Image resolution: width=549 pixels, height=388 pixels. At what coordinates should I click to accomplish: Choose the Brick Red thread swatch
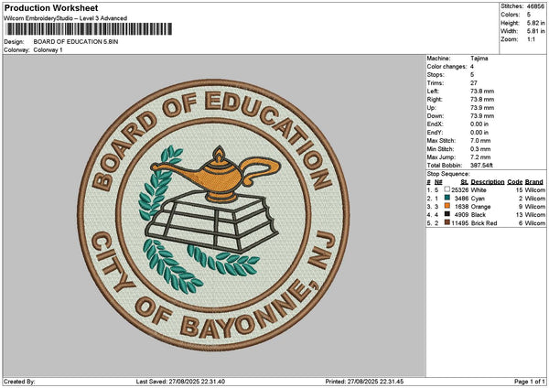[x=447, y=223]
